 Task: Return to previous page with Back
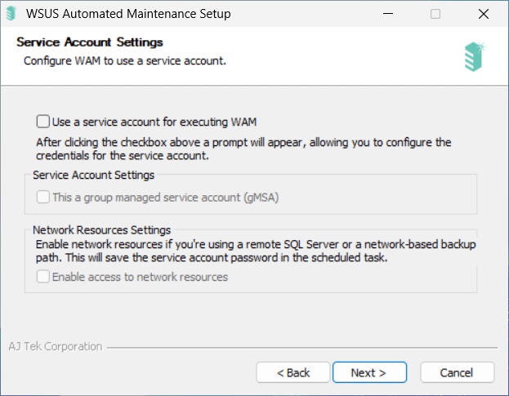tap(293, 372)
